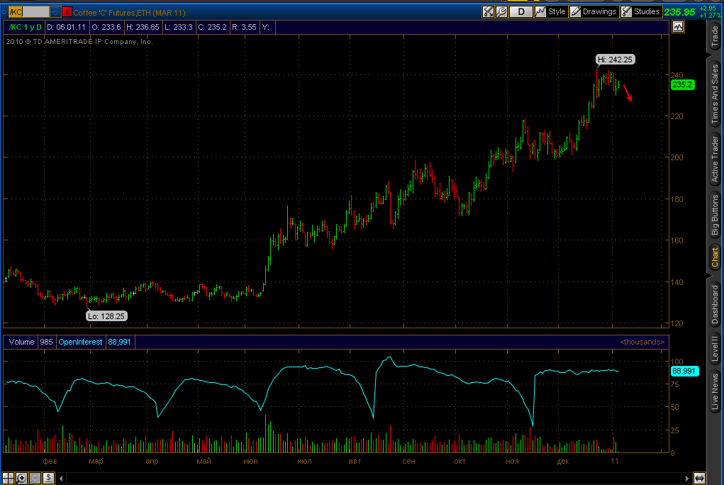This screenshot has height=485, width=724.
Task: Toggle the dollar price-scale icon
Action: [x=48, y=478]
